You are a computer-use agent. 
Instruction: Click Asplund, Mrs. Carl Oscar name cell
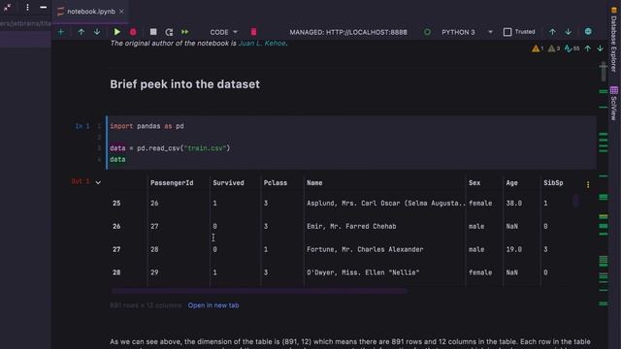[386, 203]
